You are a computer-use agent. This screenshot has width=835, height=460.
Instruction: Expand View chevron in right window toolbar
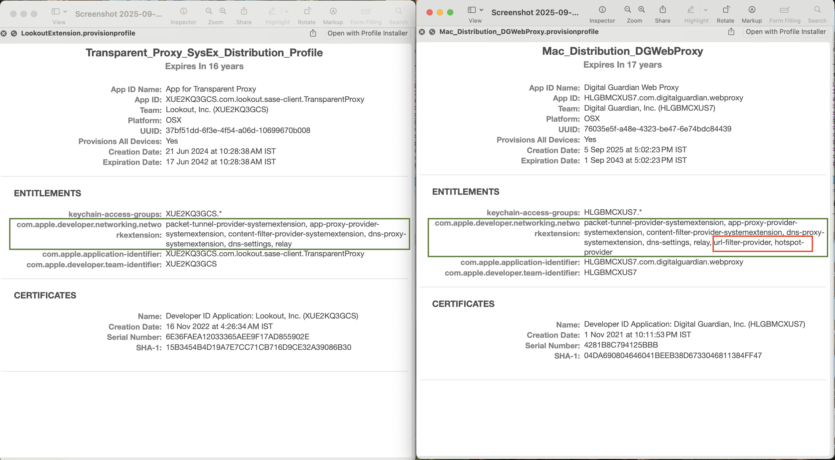[481, 10]
